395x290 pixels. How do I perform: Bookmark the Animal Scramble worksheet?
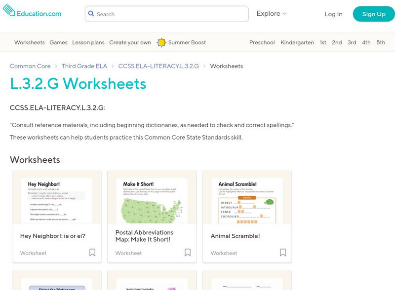(x=283, y=253)
